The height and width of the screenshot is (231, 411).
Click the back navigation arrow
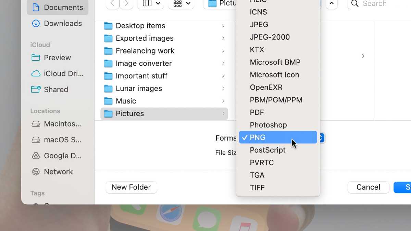[x=112, y=4]
